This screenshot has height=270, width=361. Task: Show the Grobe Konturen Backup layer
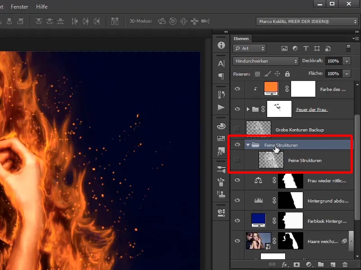pyautogui.click(x=237, y=129)
